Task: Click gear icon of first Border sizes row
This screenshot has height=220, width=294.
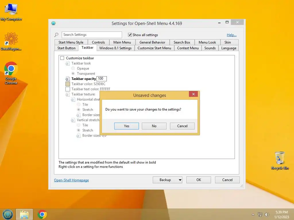Action: pos(78,115)
